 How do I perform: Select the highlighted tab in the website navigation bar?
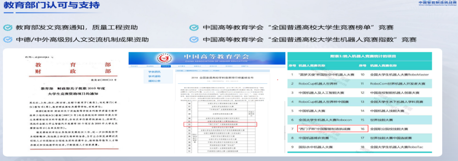point(166,66)
